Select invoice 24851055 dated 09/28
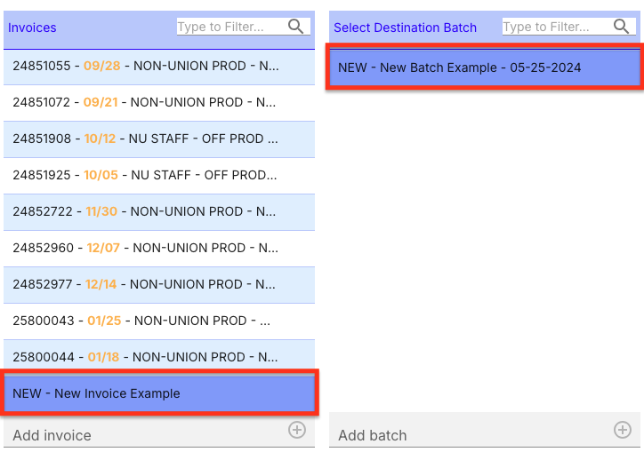 pos(159,67)
